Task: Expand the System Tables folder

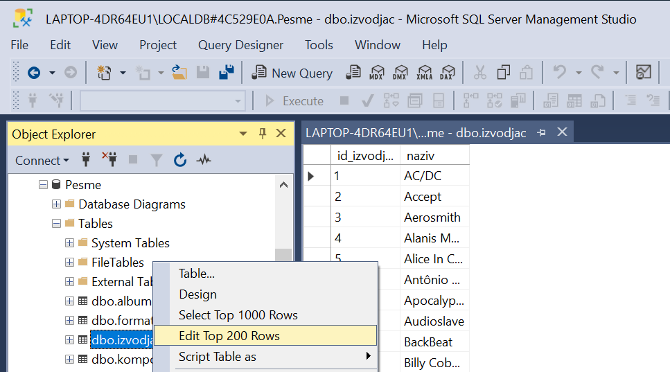Action: click(x=70, y=243)
